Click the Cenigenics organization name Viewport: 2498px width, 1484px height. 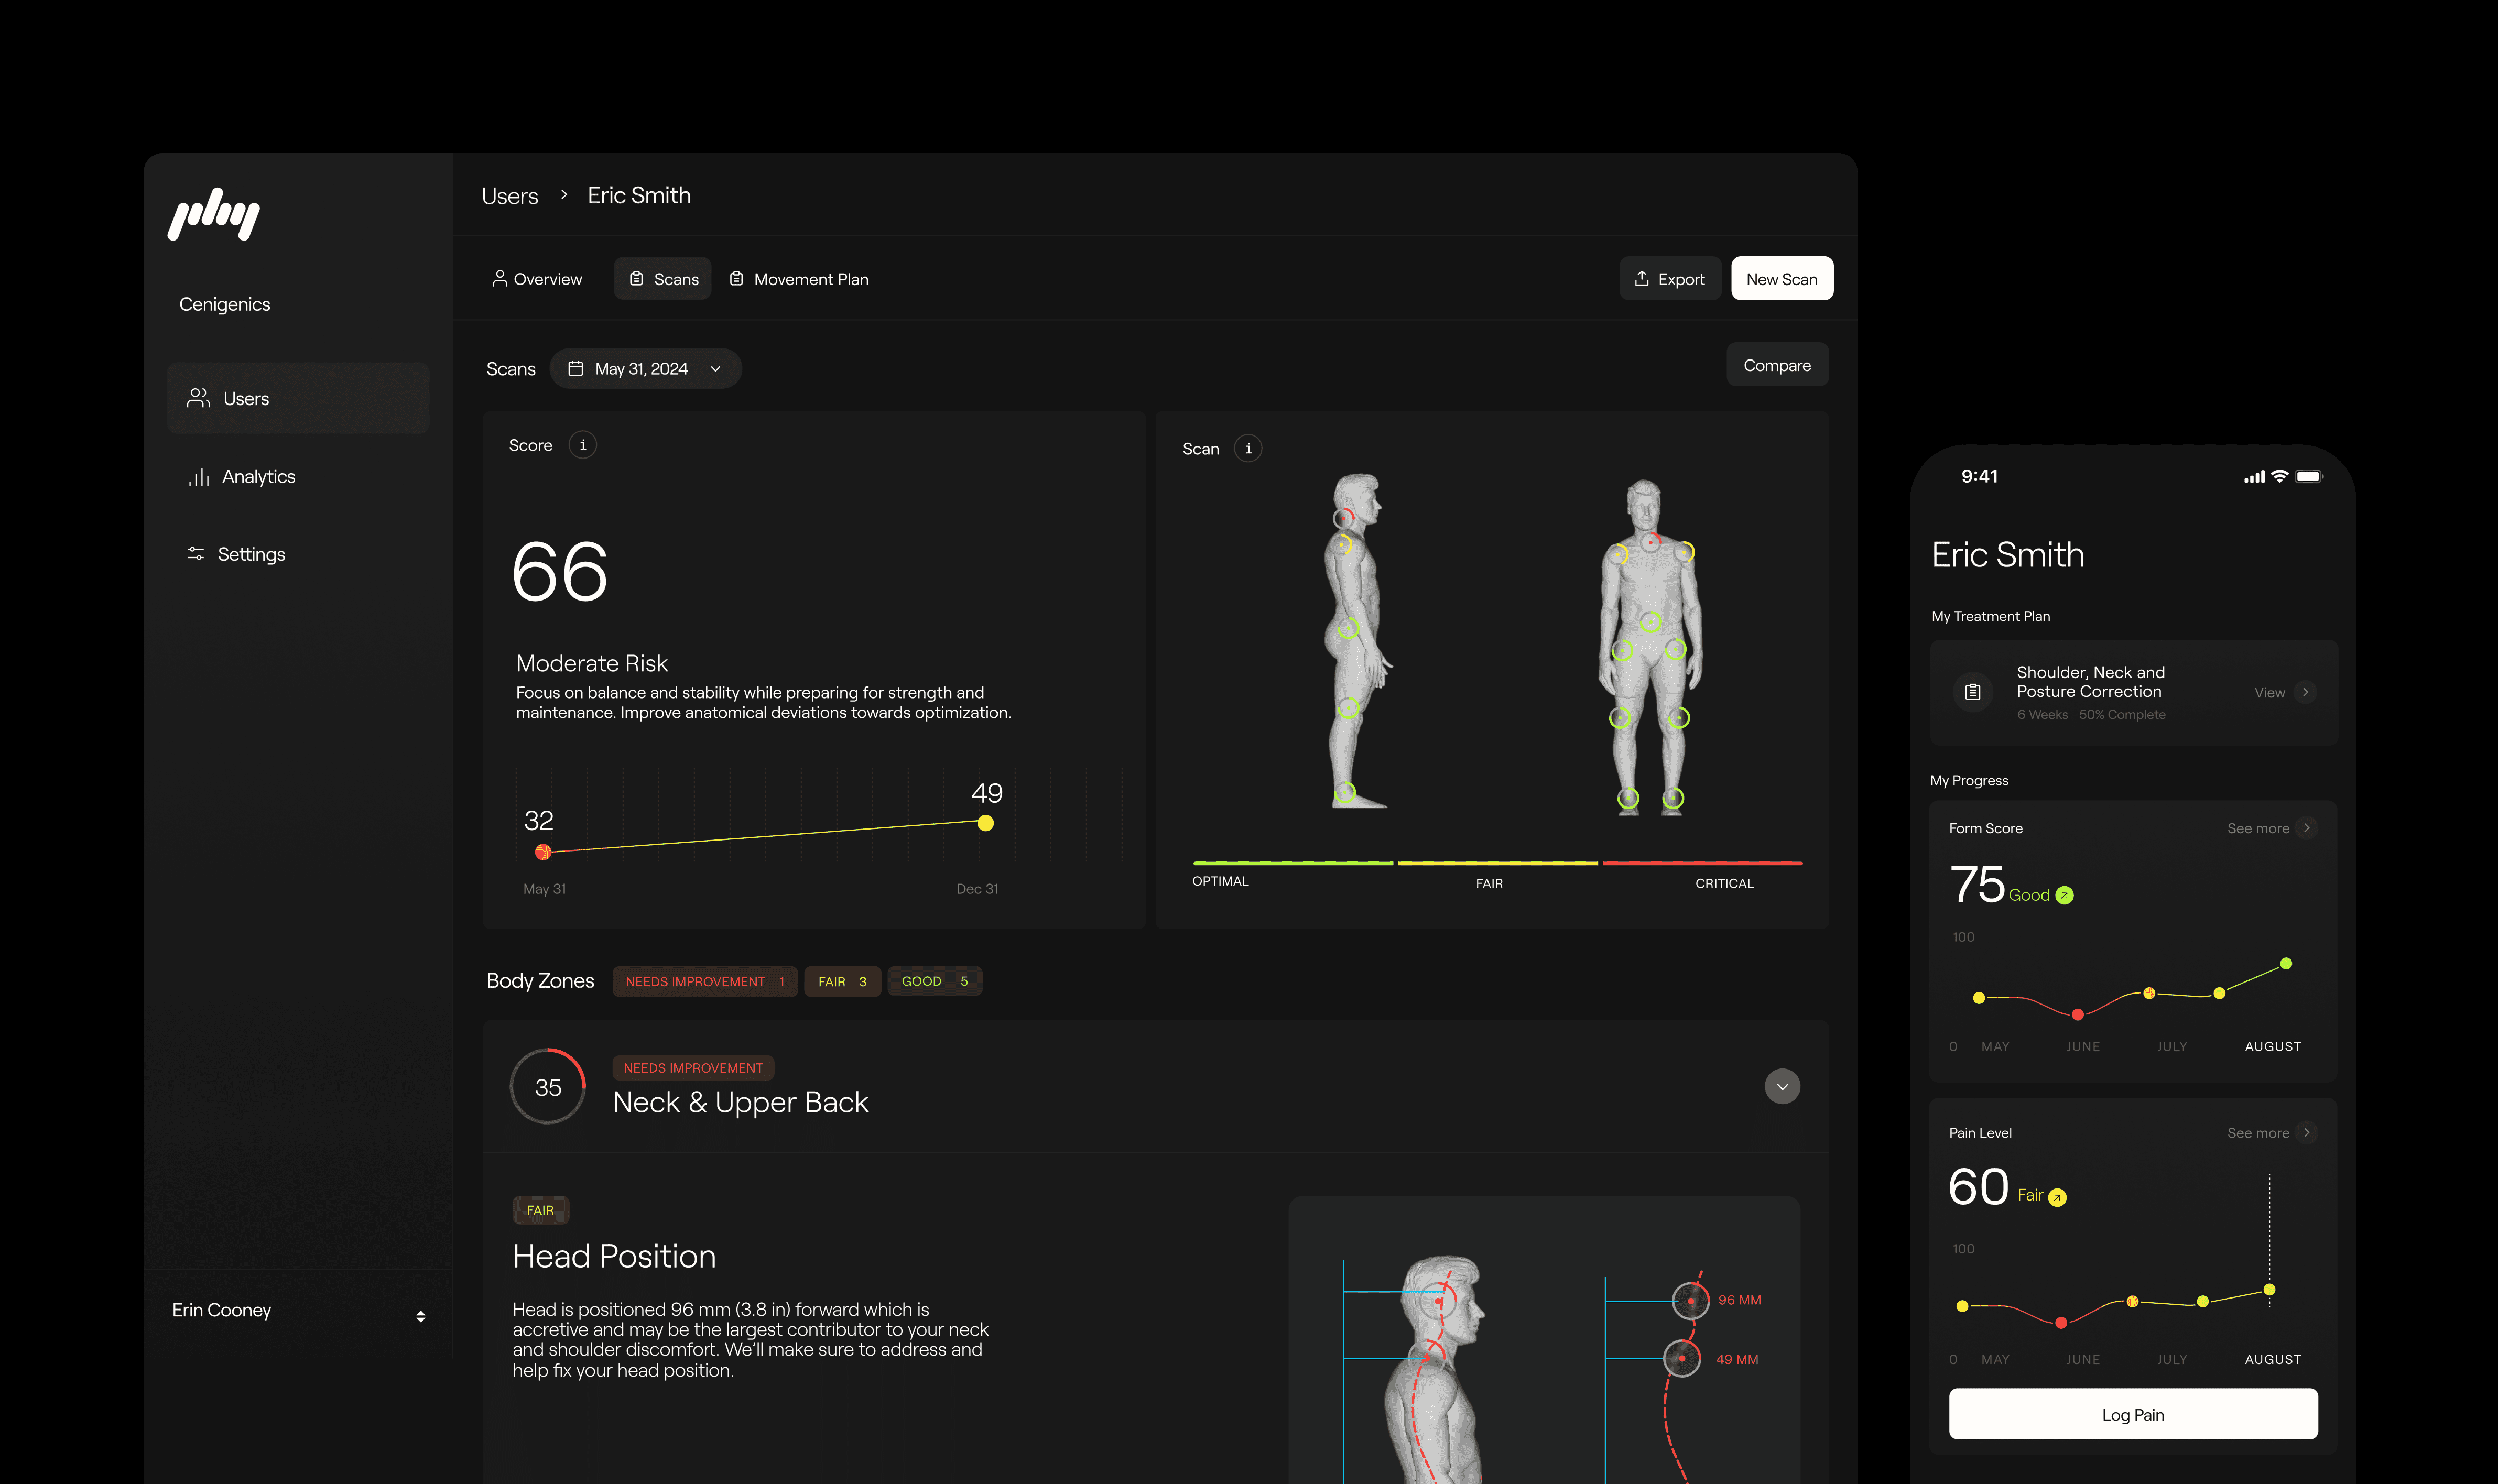pos(225,304)
